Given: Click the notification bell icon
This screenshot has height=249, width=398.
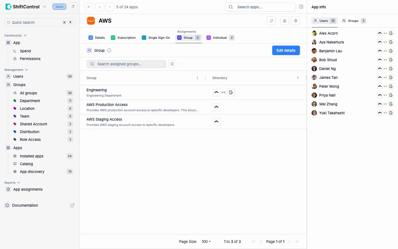Looking at the screenshot, I should point(73,7).
